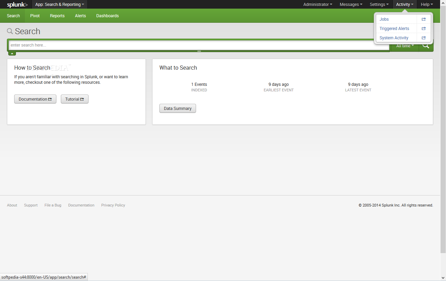
Task: Open the Tutorial button
Action: coord(75,99)
